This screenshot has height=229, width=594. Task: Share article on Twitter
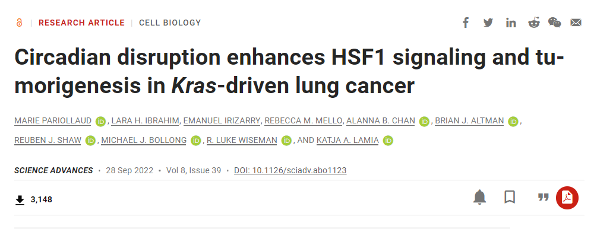[488, 23]
